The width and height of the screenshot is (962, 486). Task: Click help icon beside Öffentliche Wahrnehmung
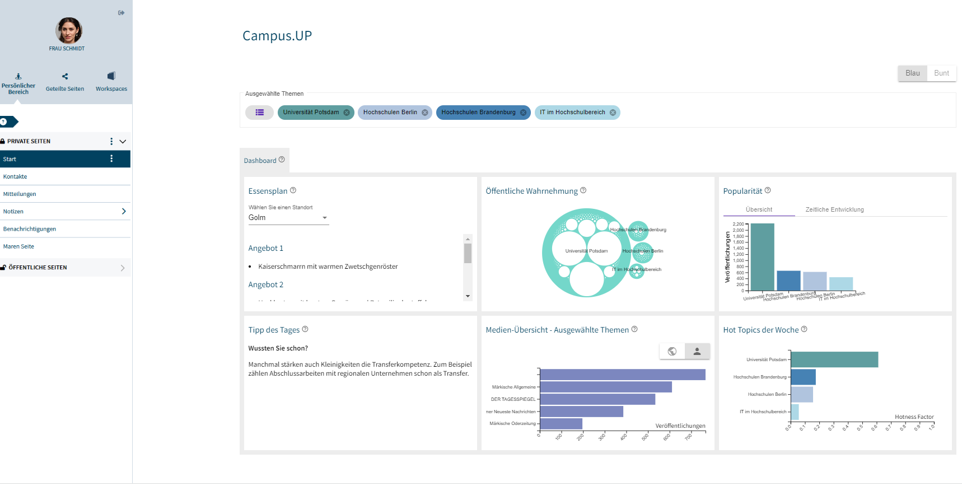[x=583, y=190]
